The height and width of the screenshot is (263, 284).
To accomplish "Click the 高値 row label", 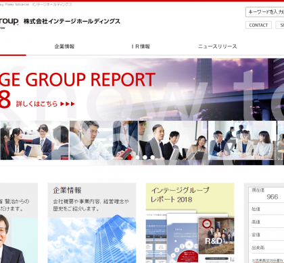I will point(256,222).
